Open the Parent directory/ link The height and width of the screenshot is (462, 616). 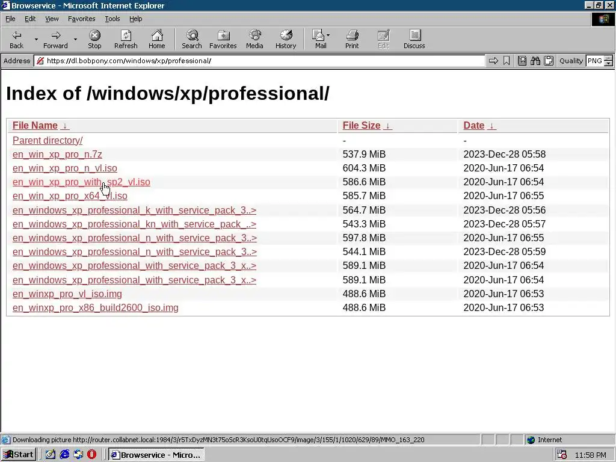[x=48, y=140]
